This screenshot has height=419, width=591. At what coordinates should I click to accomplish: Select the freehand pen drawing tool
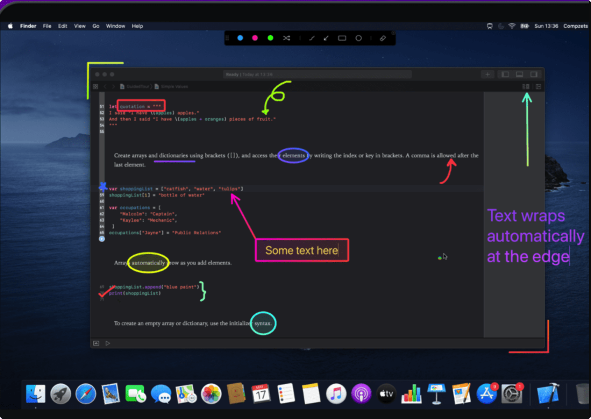(x=312, y=38)
